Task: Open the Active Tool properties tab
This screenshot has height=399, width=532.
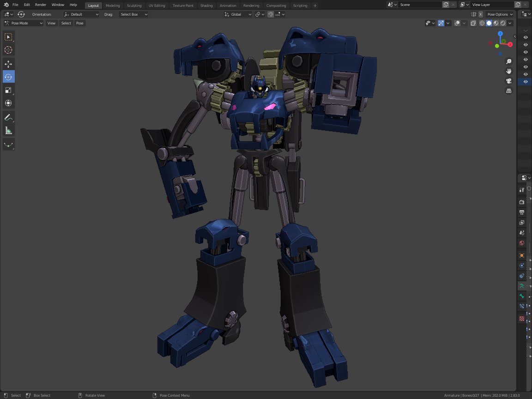Action: pos(522,190)
